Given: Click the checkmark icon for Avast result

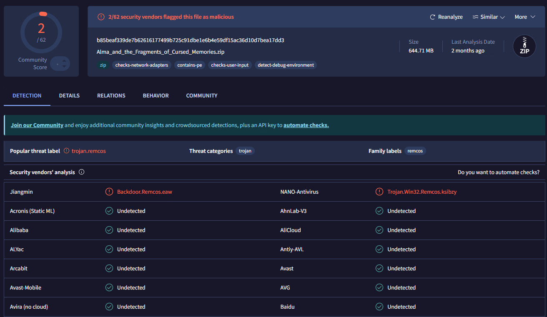Looking at the screenshot, I should pos(379,268).
